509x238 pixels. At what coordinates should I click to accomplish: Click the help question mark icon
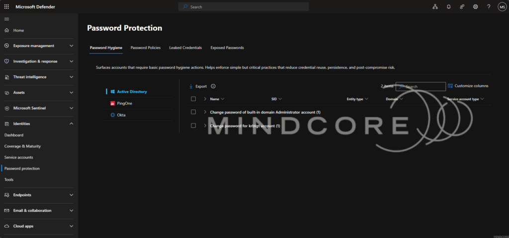(x=489, y=7)
